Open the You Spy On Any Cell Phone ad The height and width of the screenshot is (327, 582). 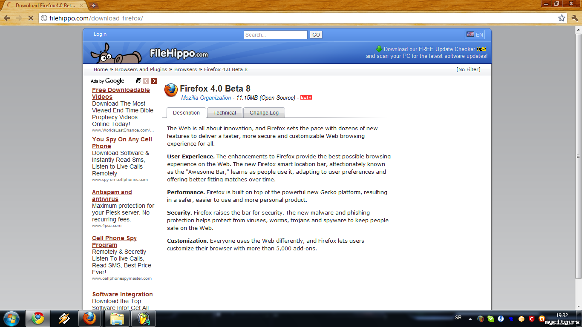[x=122, y=143]
